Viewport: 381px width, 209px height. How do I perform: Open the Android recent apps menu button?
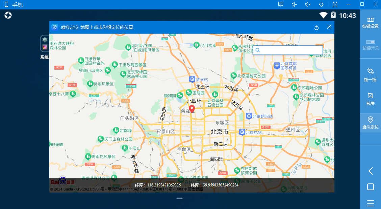370,203
